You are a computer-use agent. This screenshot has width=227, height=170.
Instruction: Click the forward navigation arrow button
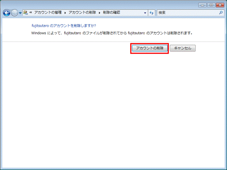15,13
